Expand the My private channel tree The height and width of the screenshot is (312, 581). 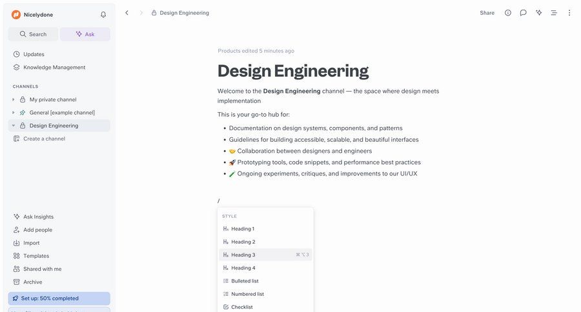(x=14, y=100)
